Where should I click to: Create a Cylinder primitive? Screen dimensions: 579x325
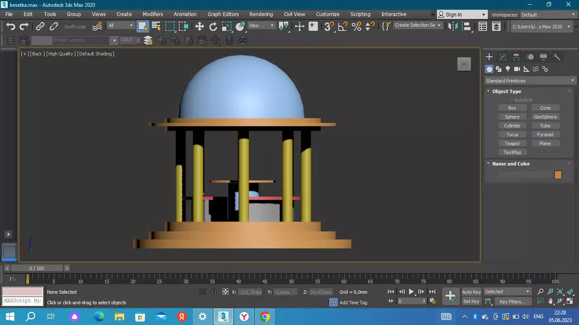point(512,126)
